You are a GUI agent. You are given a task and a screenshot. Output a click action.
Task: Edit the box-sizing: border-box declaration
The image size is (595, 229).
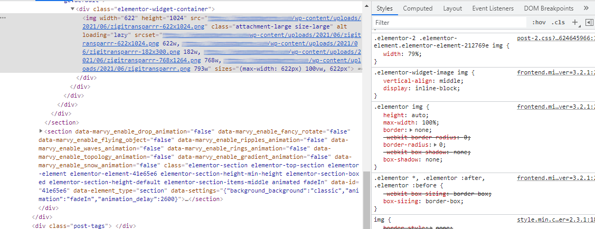tap(423, 201)
